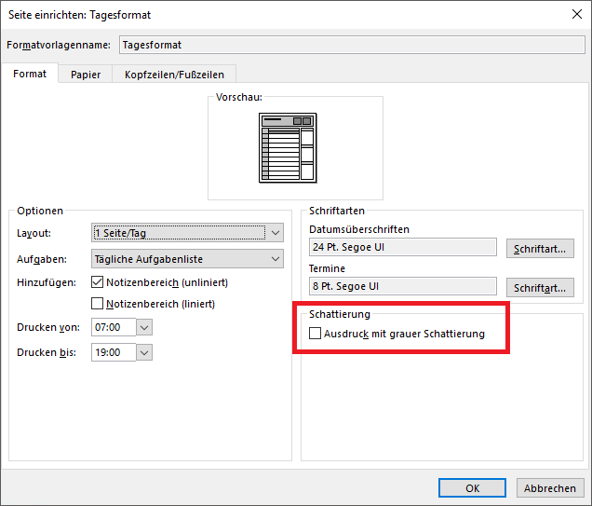
Task: Expand the Drucken von time dropdown arrow
Action: (144, 327)
